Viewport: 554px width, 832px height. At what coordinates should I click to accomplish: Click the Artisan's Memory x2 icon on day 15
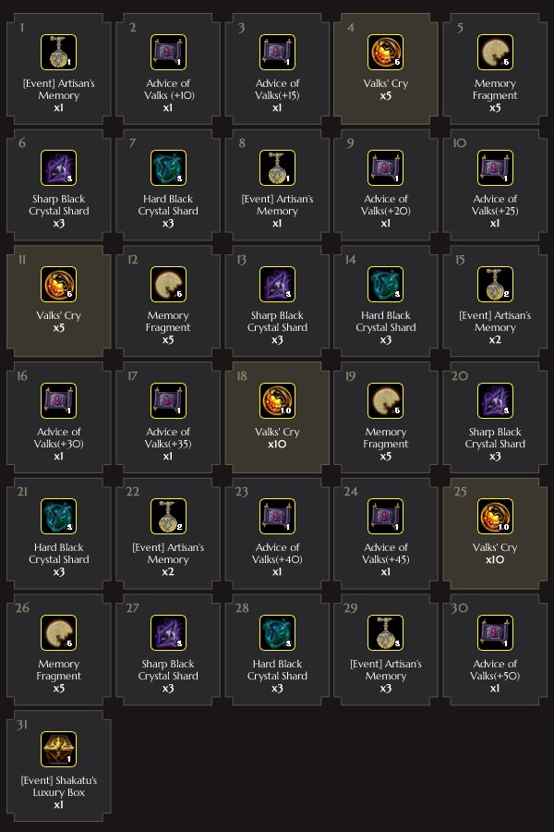(x=495, y=285)
